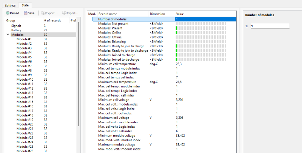Viewport: 302px width, 153px height.
Task: Click the Modules: Present bitfield bar
Action: (x=201, y=28)
